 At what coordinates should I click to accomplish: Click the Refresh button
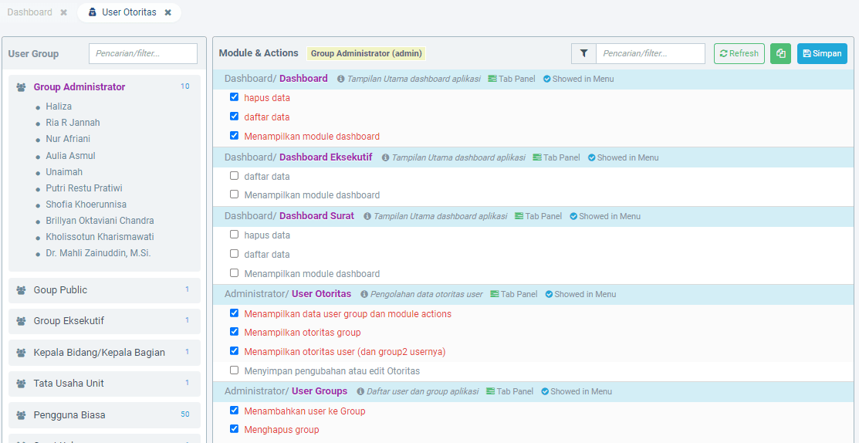739,54
